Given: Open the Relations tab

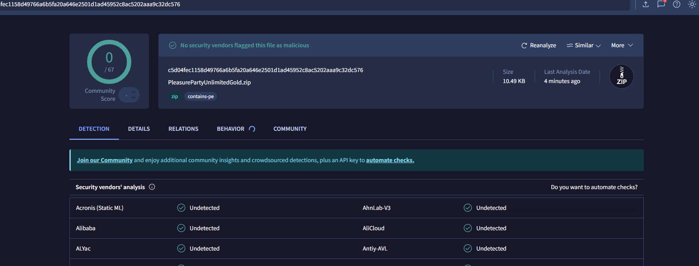Looking at the screenshot, I should point(183,129).
